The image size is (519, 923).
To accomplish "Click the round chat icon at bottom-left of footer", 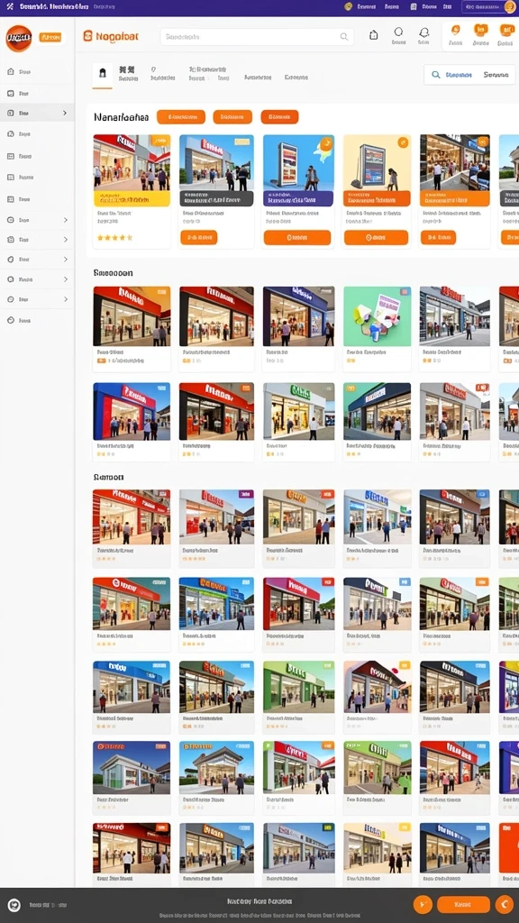I will [14, 905].
